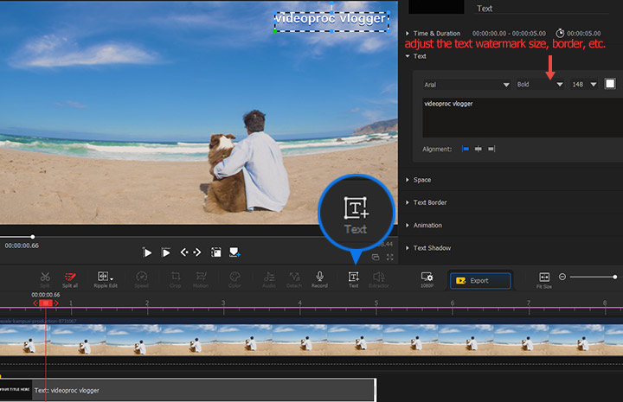Click the Fit Size icon
Screen dimensions: 623x402
coord(544,278)
